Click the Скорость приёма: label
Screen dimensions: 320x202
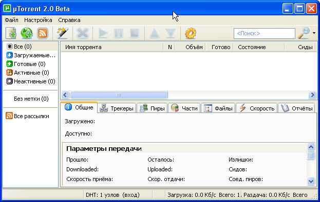pos(89,179)
